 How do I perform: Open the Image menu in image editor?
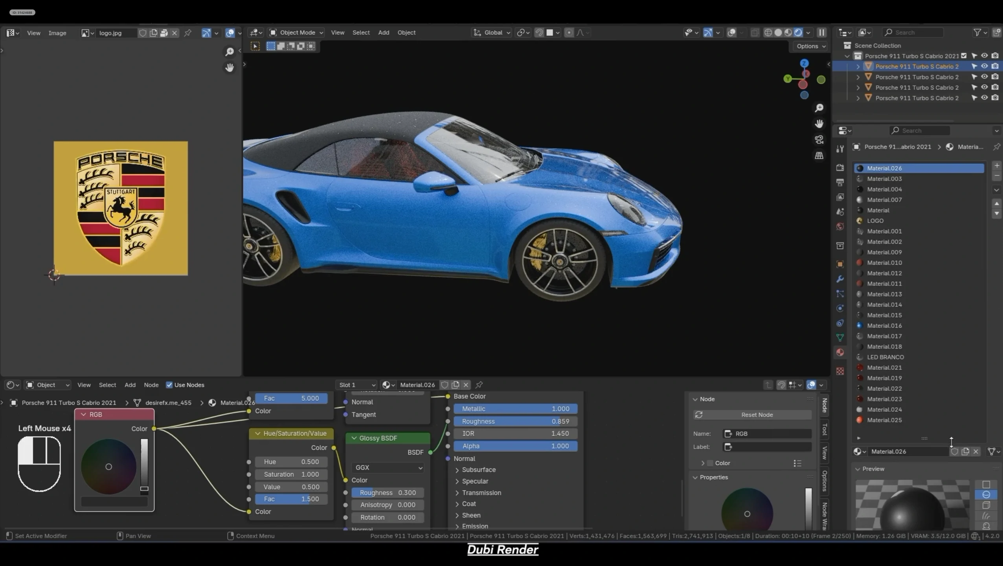coord(57,33)
